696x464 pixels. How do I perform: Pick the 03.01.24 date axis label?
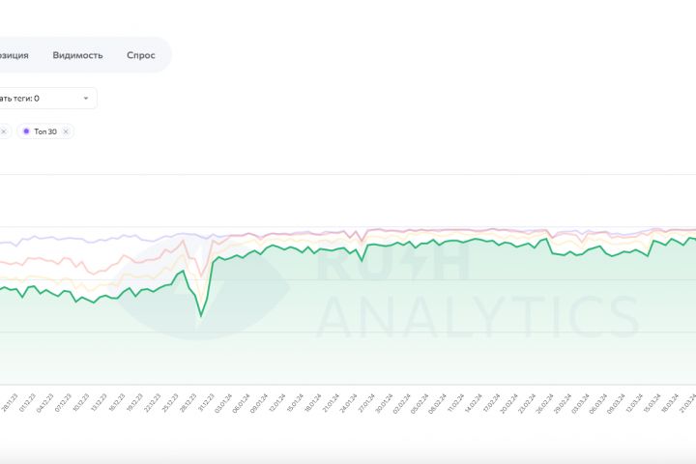[x=225, y=402]
